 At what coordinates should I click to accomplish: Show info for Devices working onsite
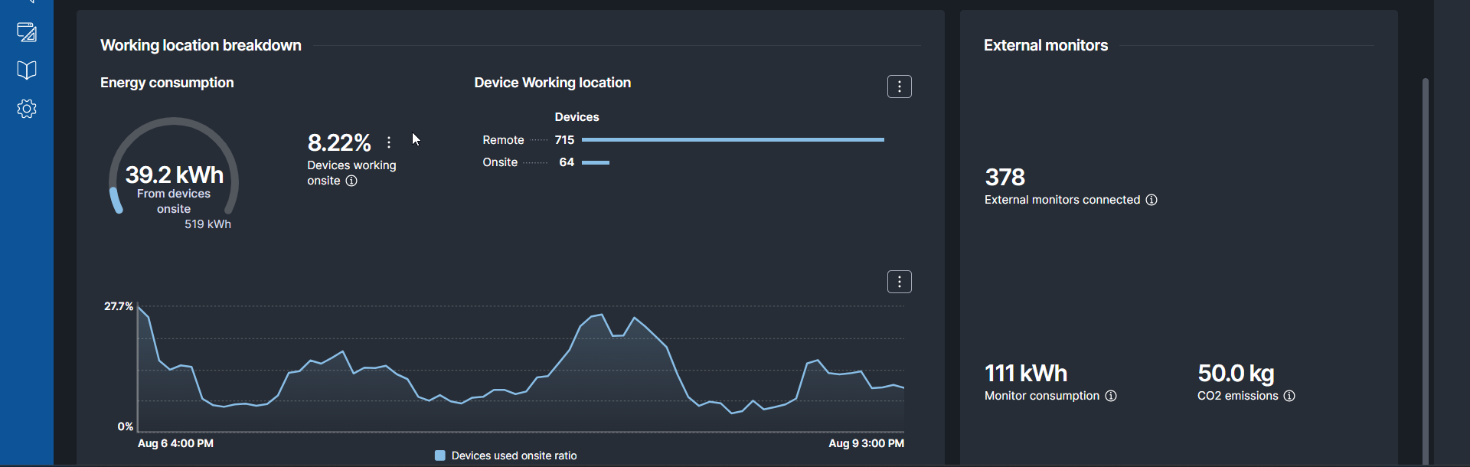point(351,181)
